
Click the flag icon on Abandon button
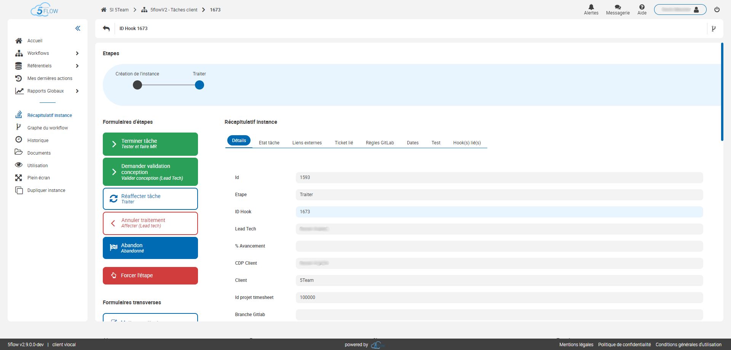[113, 248]
